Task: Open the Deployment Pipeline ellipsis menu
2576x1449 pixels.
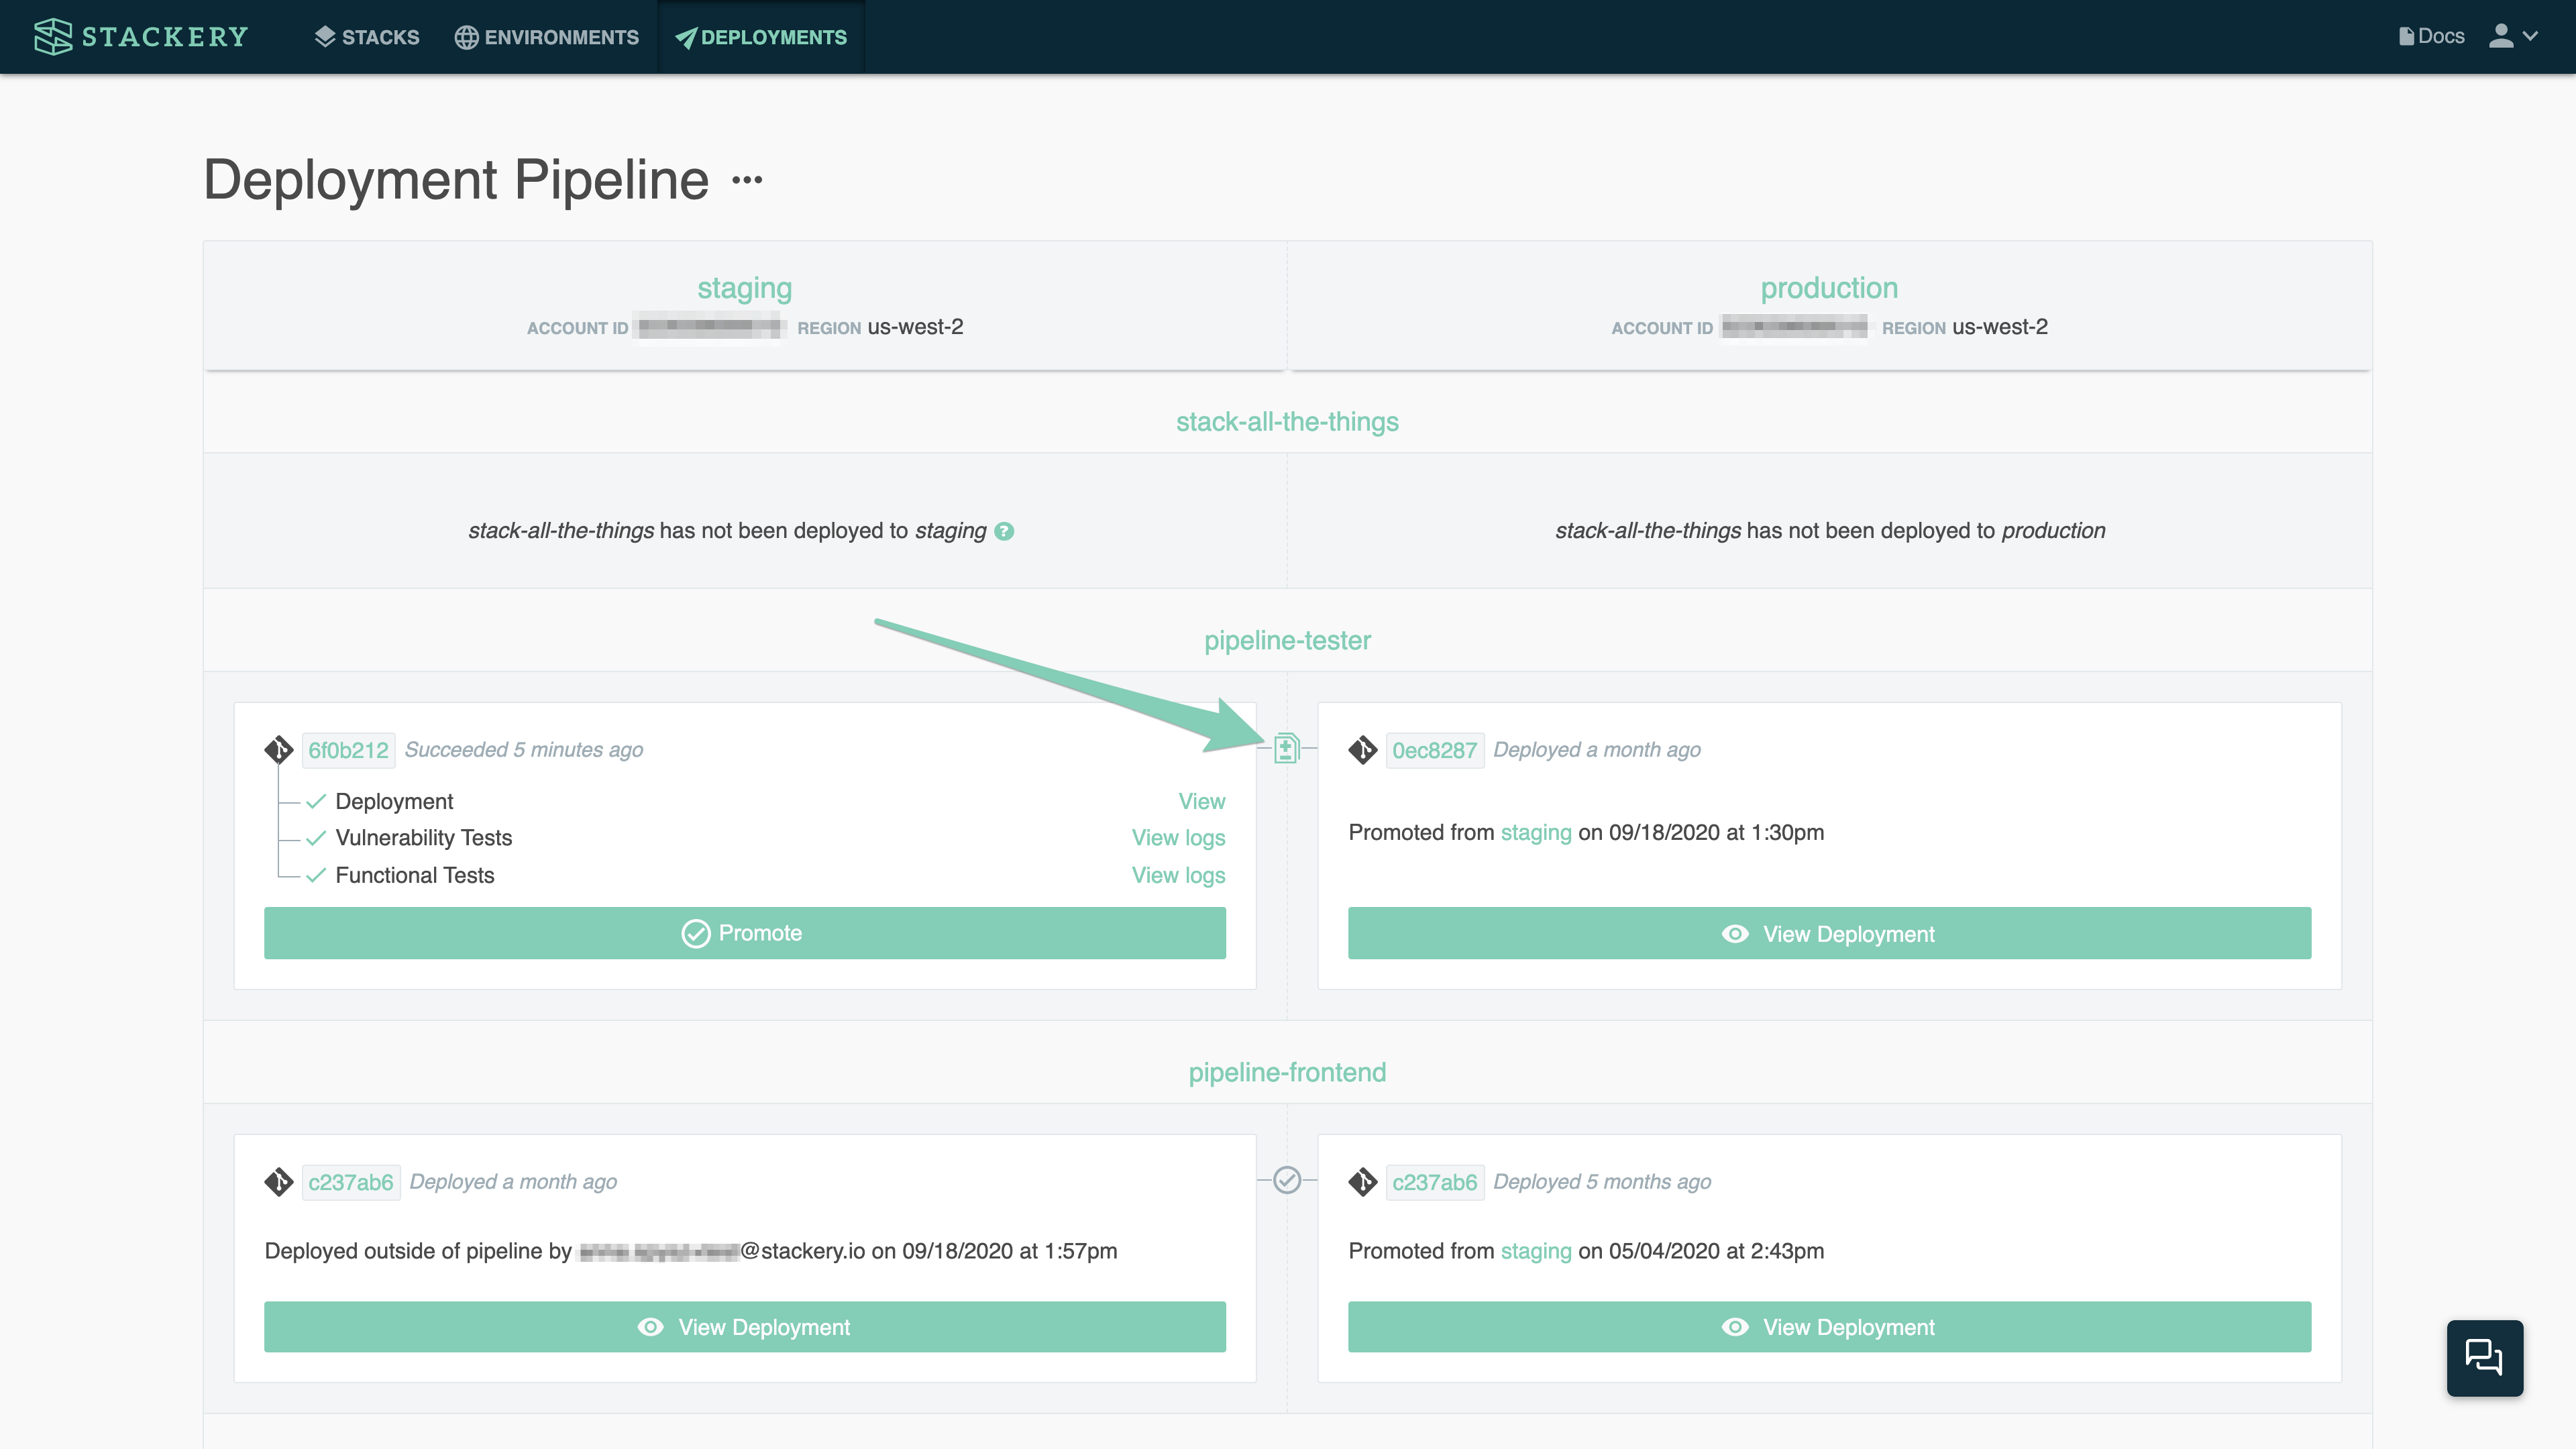Action: 747,180
